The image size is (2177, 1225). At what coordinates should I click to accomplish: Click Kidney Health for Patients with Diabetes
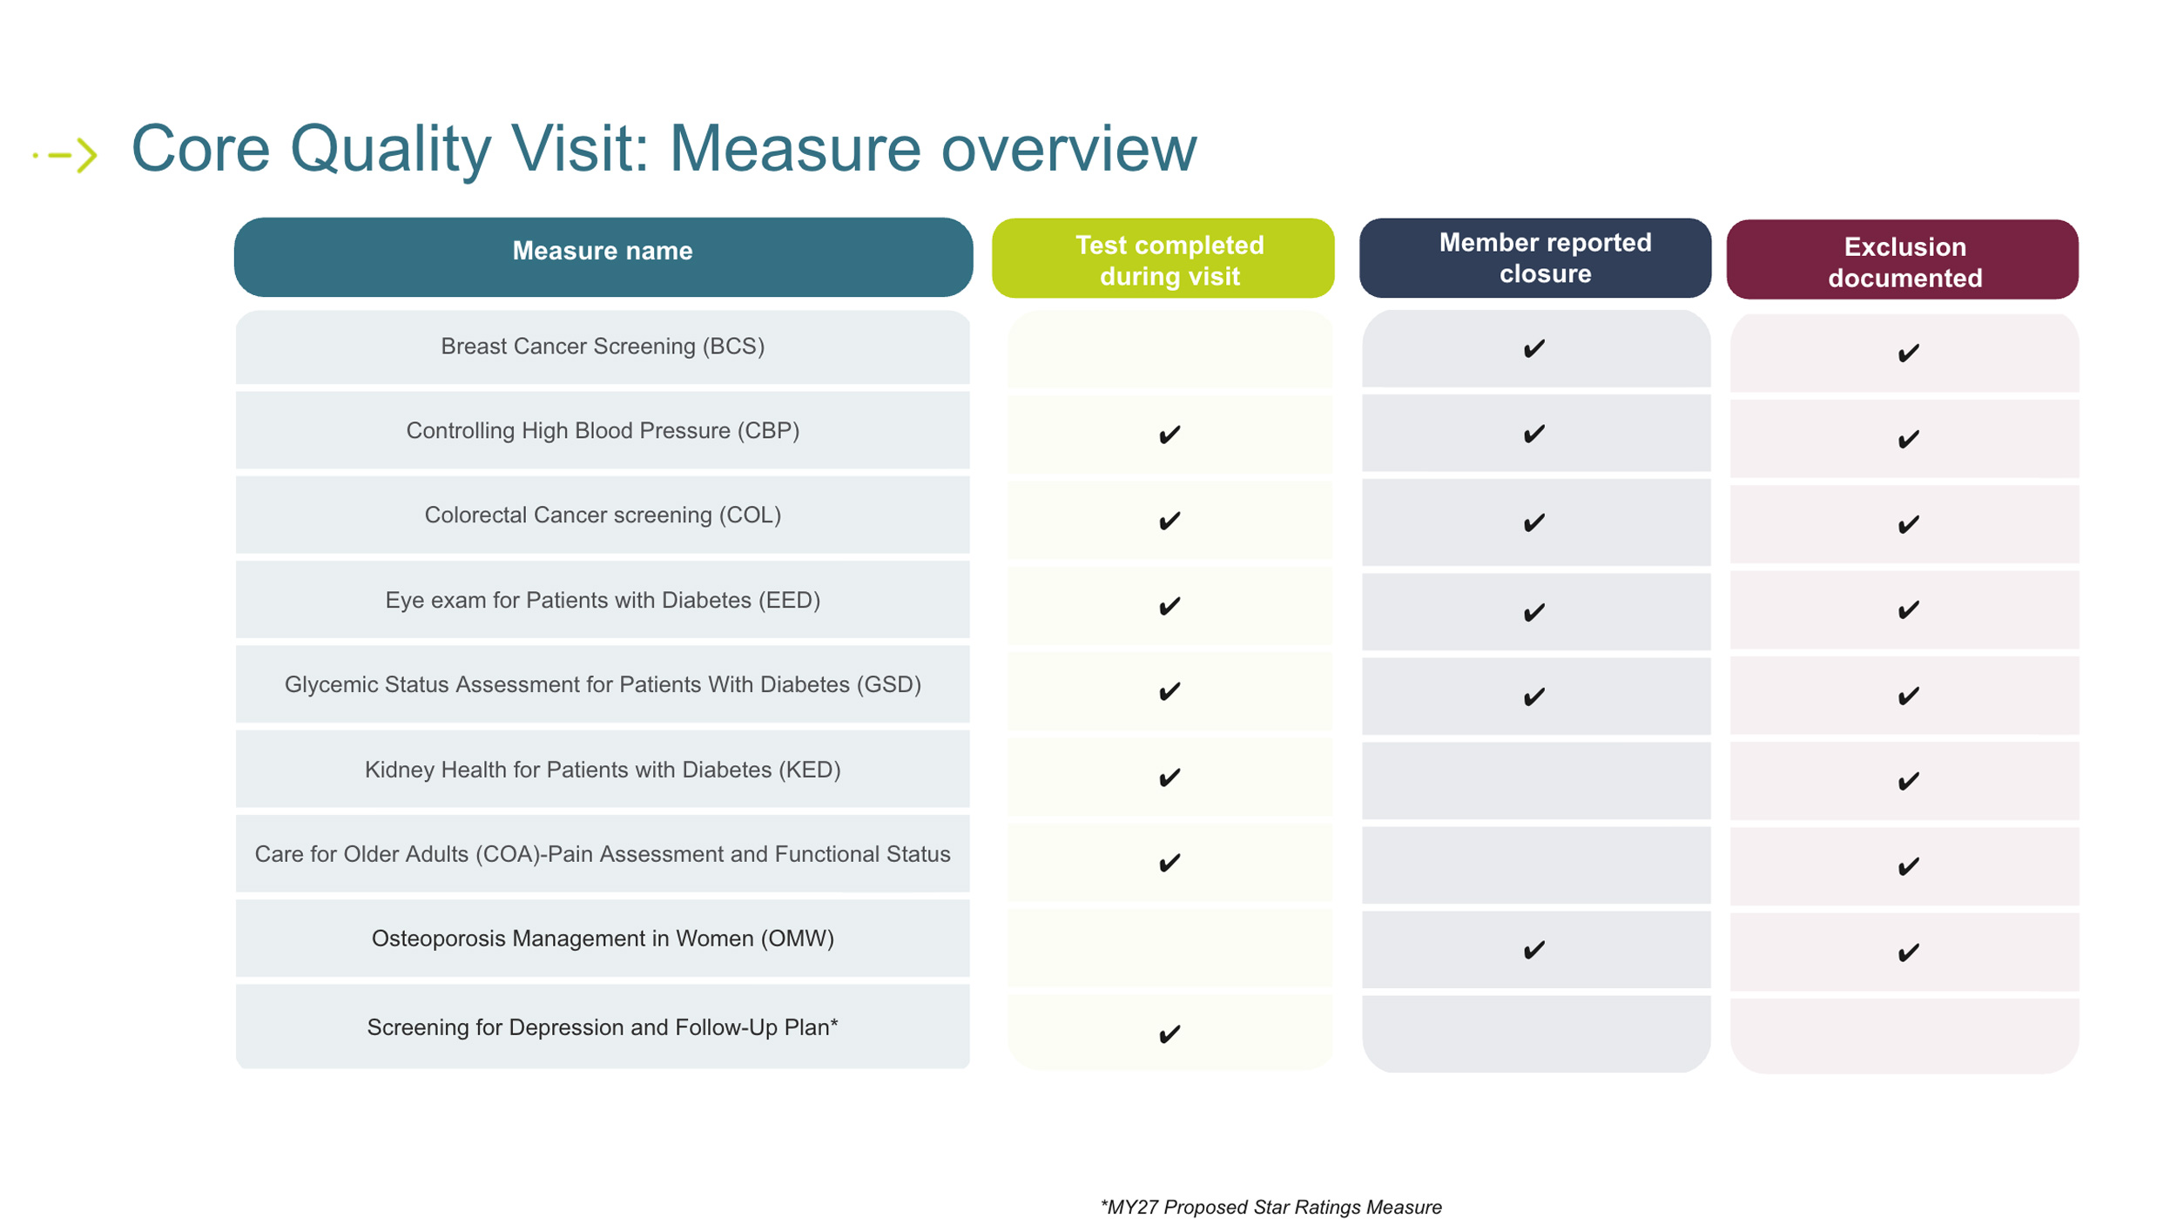click(x=603, y=770)
